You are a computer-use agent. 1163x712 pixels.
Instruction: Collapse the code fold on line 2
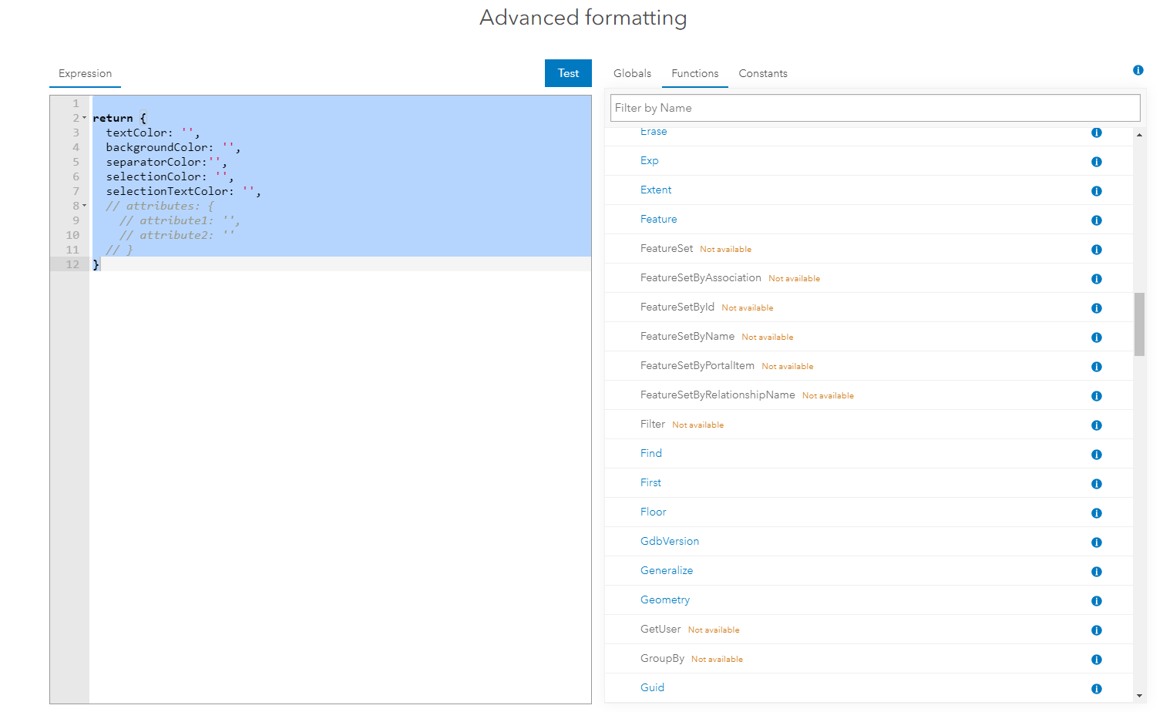84,118
